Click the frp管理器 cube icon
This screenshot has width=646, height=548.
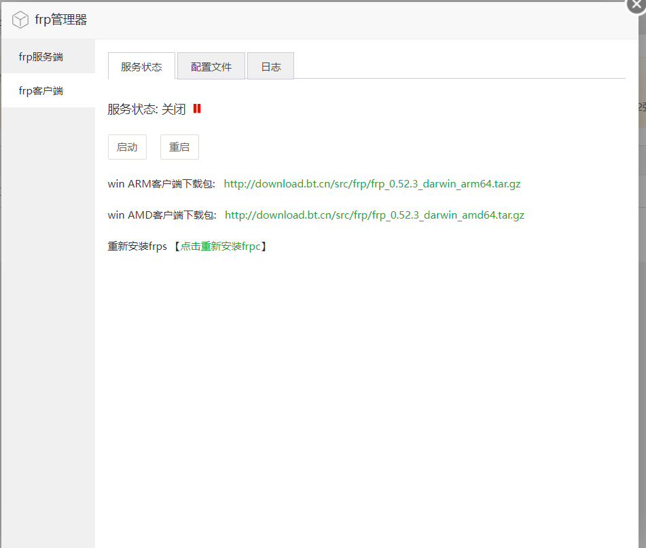(x=20, y=20)
